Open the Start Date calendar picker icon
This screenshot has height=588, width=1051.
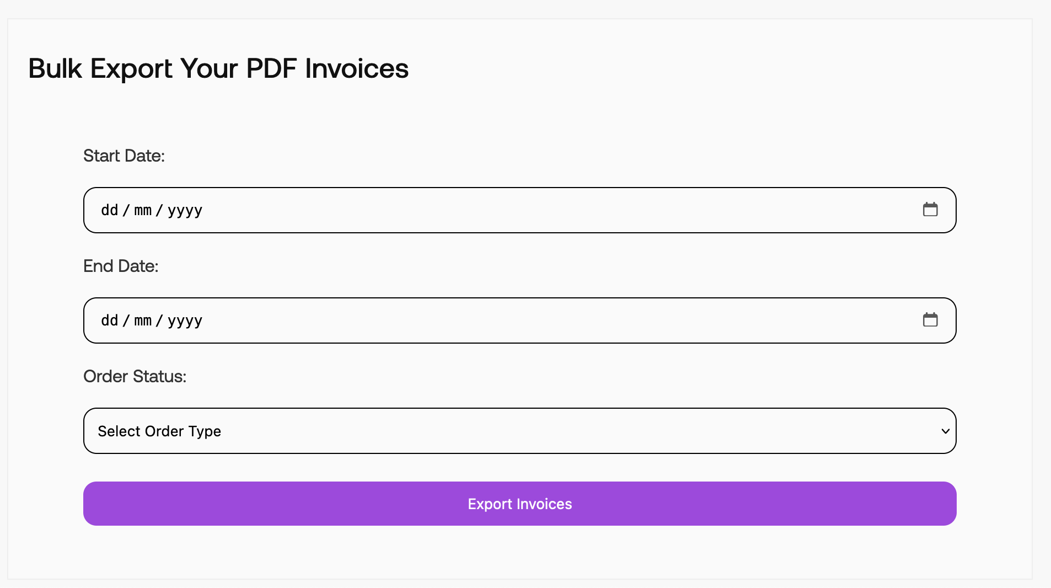coord(931,210)
